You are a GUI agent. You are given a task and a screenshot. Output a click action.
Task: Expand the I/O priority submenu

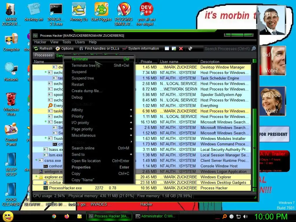(99, 123)
